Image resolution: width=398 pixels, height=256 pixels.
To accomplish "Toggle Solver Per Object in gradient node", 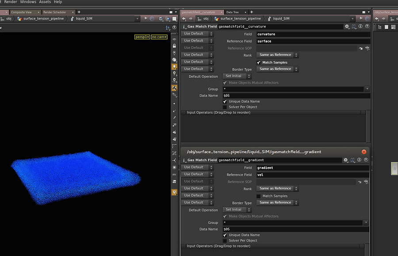I will click(225, 240).
